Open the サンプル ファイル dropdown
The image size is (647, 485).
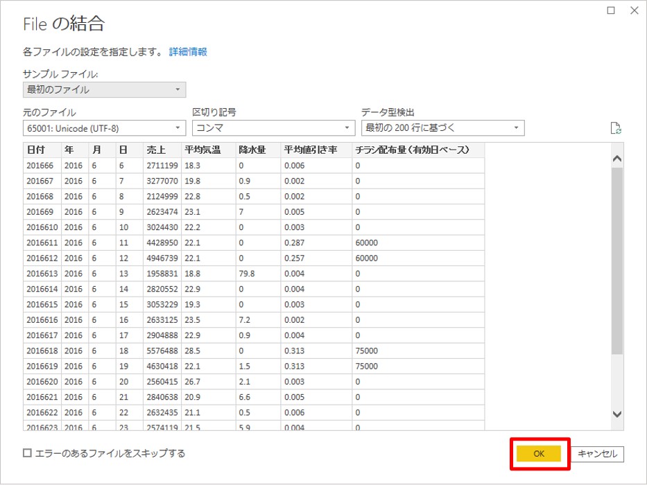[104, 89]
